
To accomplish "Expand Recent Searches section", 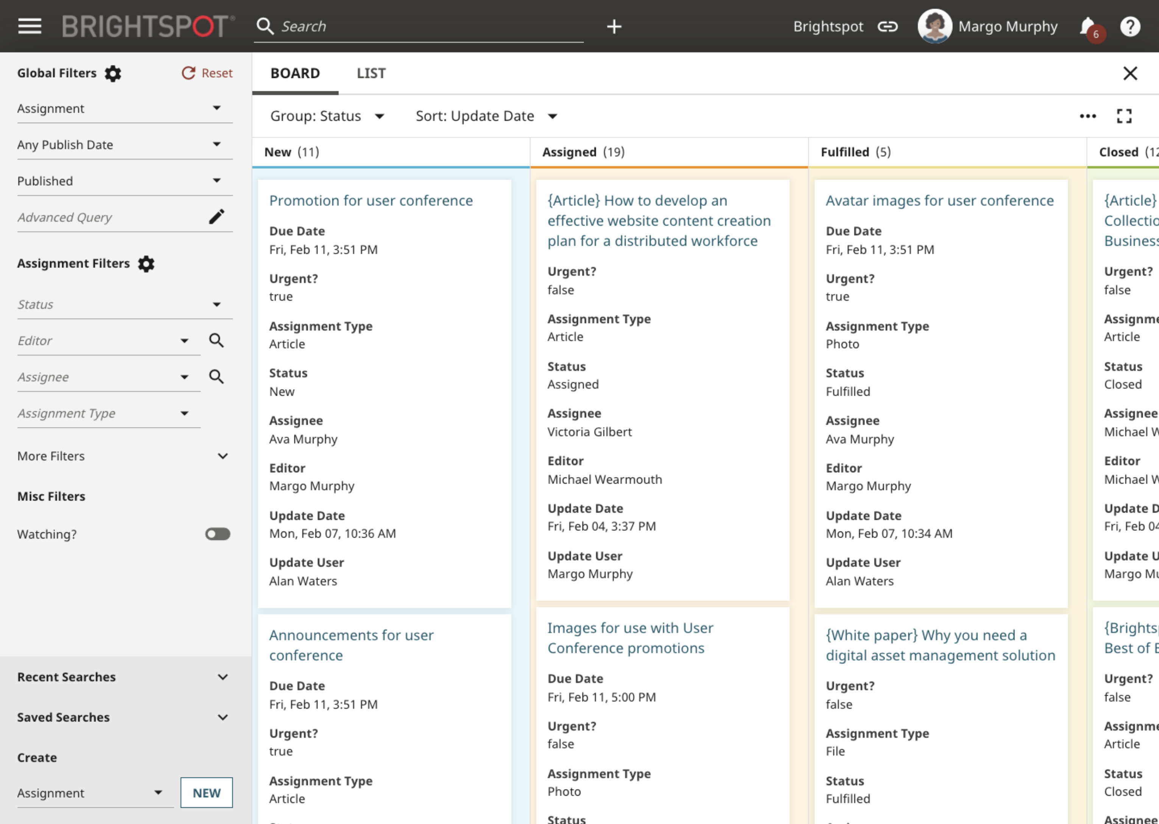I will (122, 677).
